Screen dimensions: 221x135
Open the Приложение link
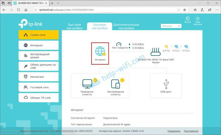pos(191,131)
